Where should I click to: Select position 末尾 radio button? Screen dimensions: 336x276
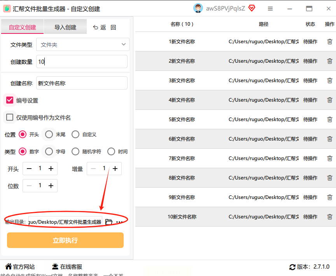click(49, 134)
